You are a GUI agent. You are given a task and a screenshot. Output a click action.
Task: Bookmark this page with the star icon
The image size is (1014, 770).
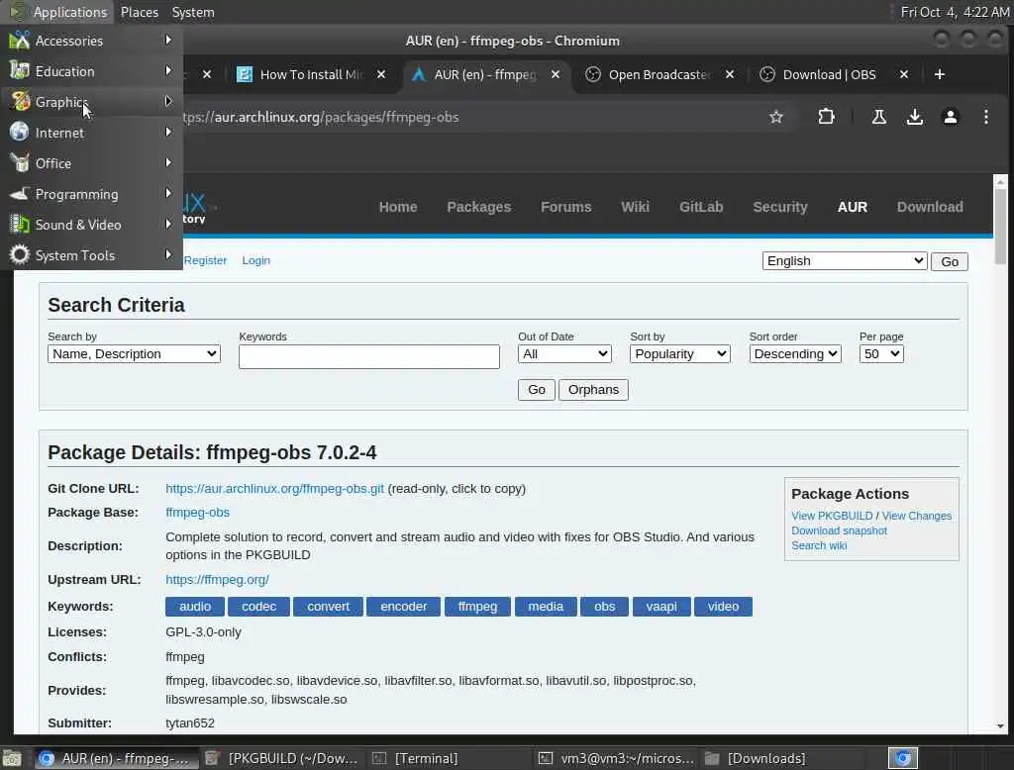coord(776,117)
